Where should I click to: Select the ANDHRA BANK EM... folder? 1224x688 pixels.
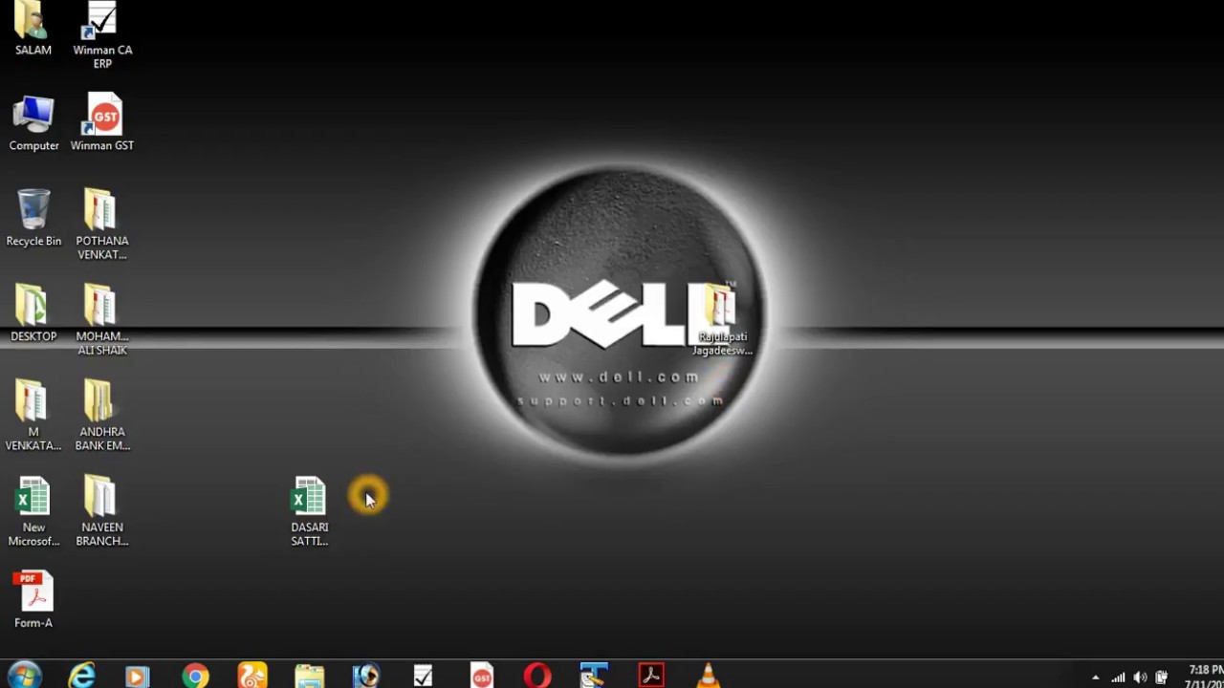pos(102,417)
